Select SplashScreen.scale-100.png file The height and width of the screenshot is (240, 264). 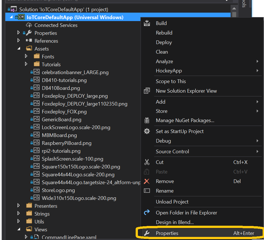point(72,159)
